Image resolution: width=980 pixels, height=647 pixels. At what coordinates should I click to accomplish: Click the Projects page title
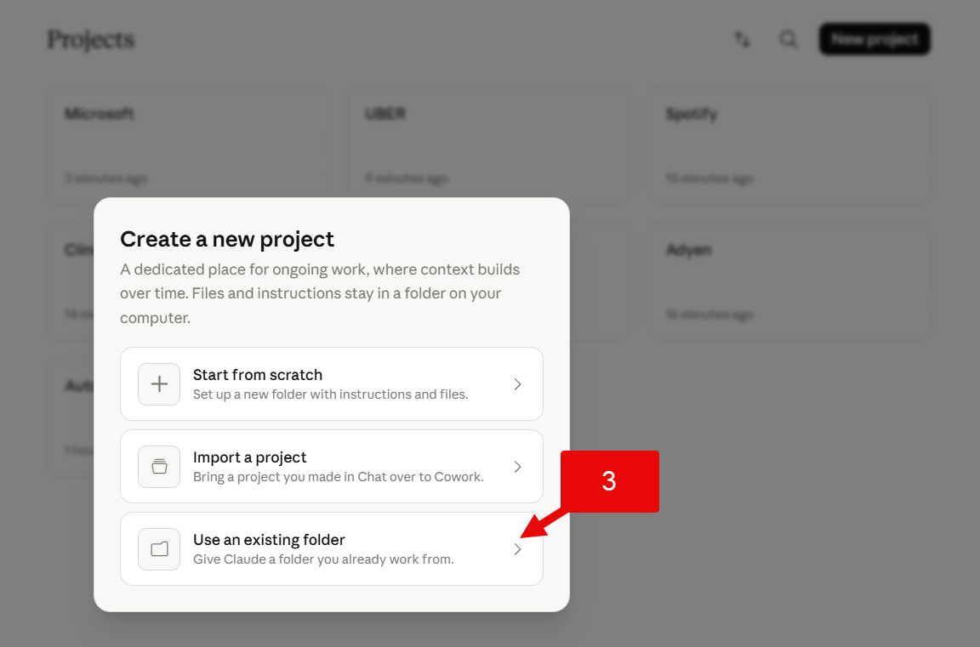pos(91,40)
